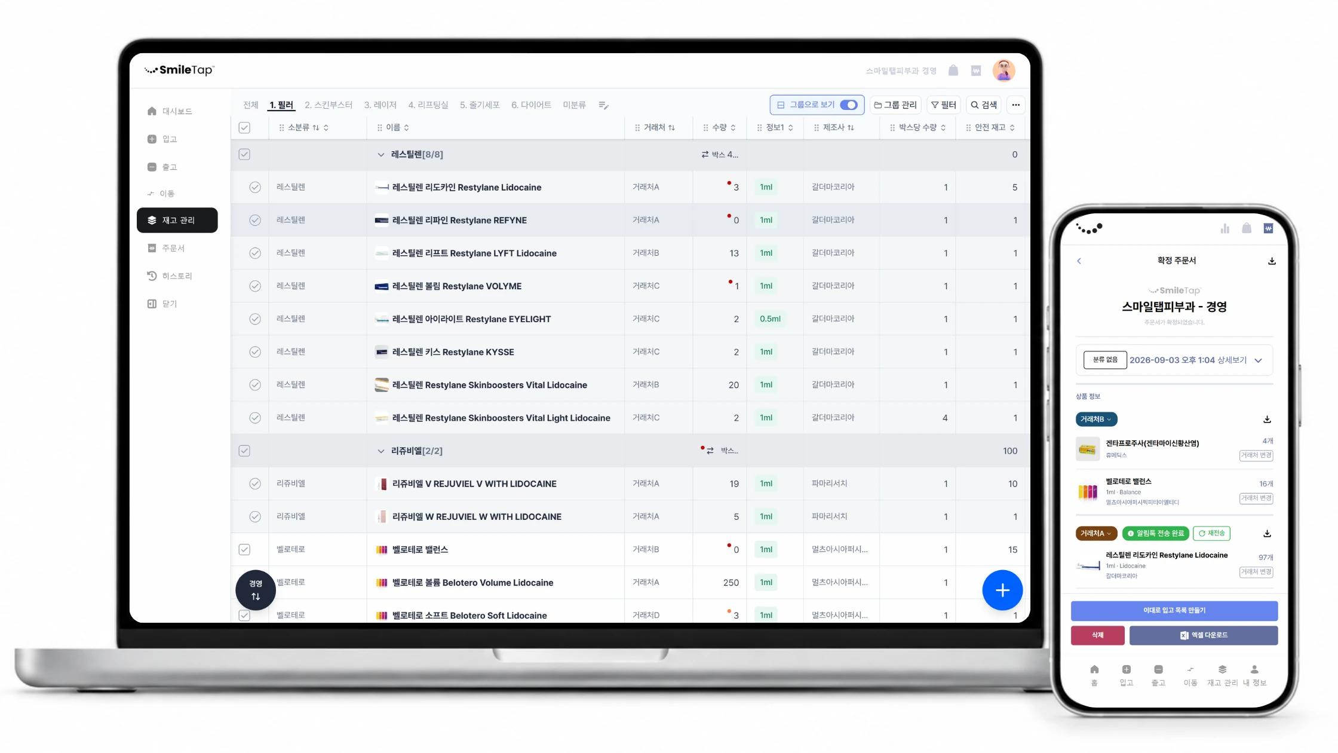Toggle the 그룹으로 보기 switch

[x=848, y=105]
